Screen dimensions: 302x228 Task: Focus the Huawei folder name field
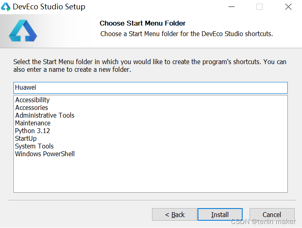(150, 88)
